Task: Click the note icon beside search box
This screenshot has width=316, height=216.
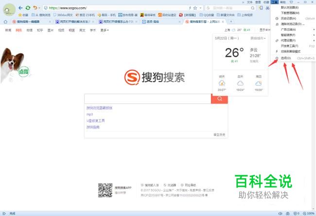Action: [261, 8]
